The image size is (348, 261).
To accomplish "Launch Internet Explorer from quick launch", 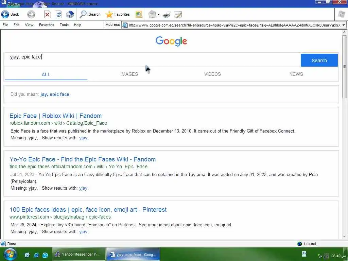I will click(36, 255).
